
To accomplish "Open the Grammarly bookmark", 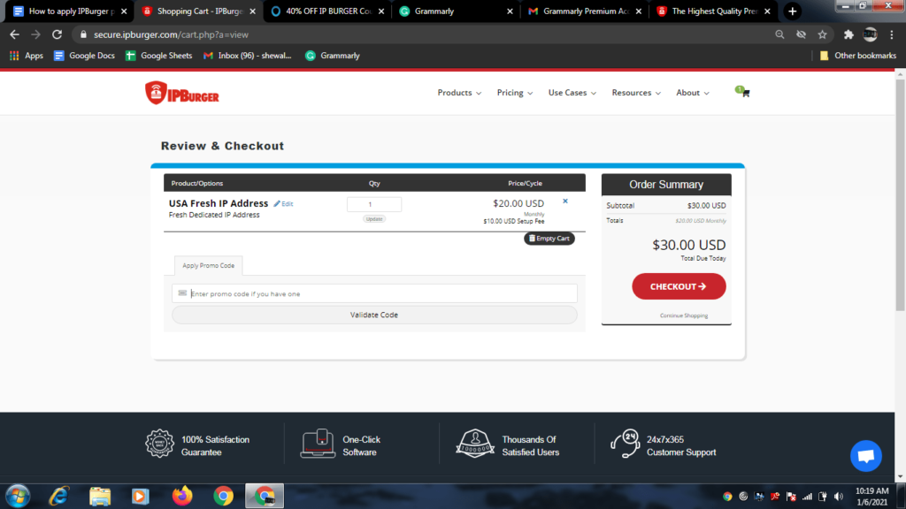I will [333, 56].
